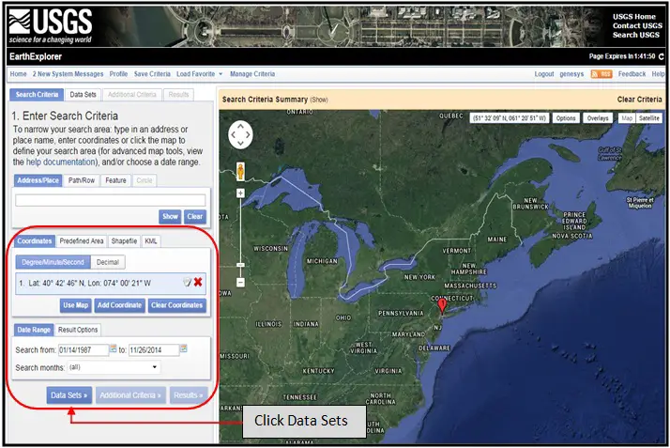This screenshot has height=448, width=670.
Task: Click the Clear Criteria link
Action: [639, 100]
